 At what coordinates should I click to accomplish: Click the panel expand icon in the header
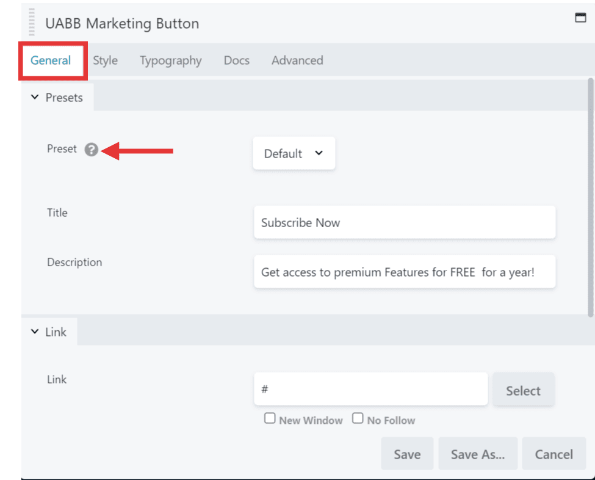[x=580, y=18]
